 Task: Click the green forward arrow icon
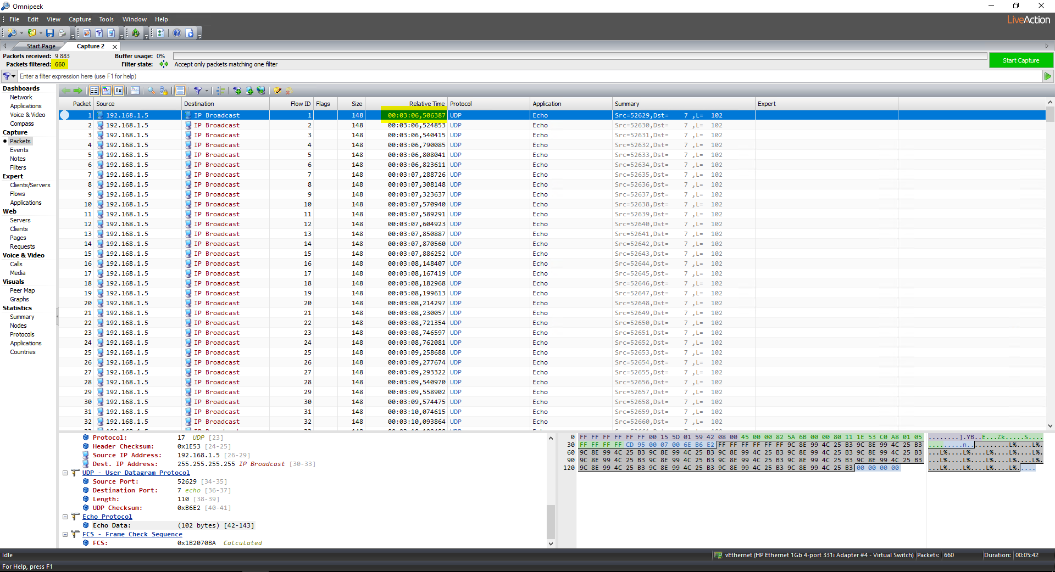(x=77, y=91)
